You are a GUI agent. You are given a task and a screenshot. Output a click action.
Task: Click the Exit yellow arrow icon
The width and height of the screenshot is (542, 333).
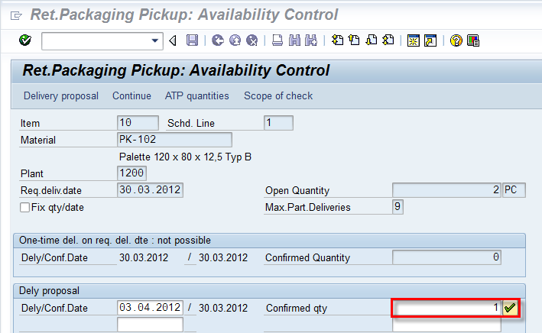click(x=234, y=40)
